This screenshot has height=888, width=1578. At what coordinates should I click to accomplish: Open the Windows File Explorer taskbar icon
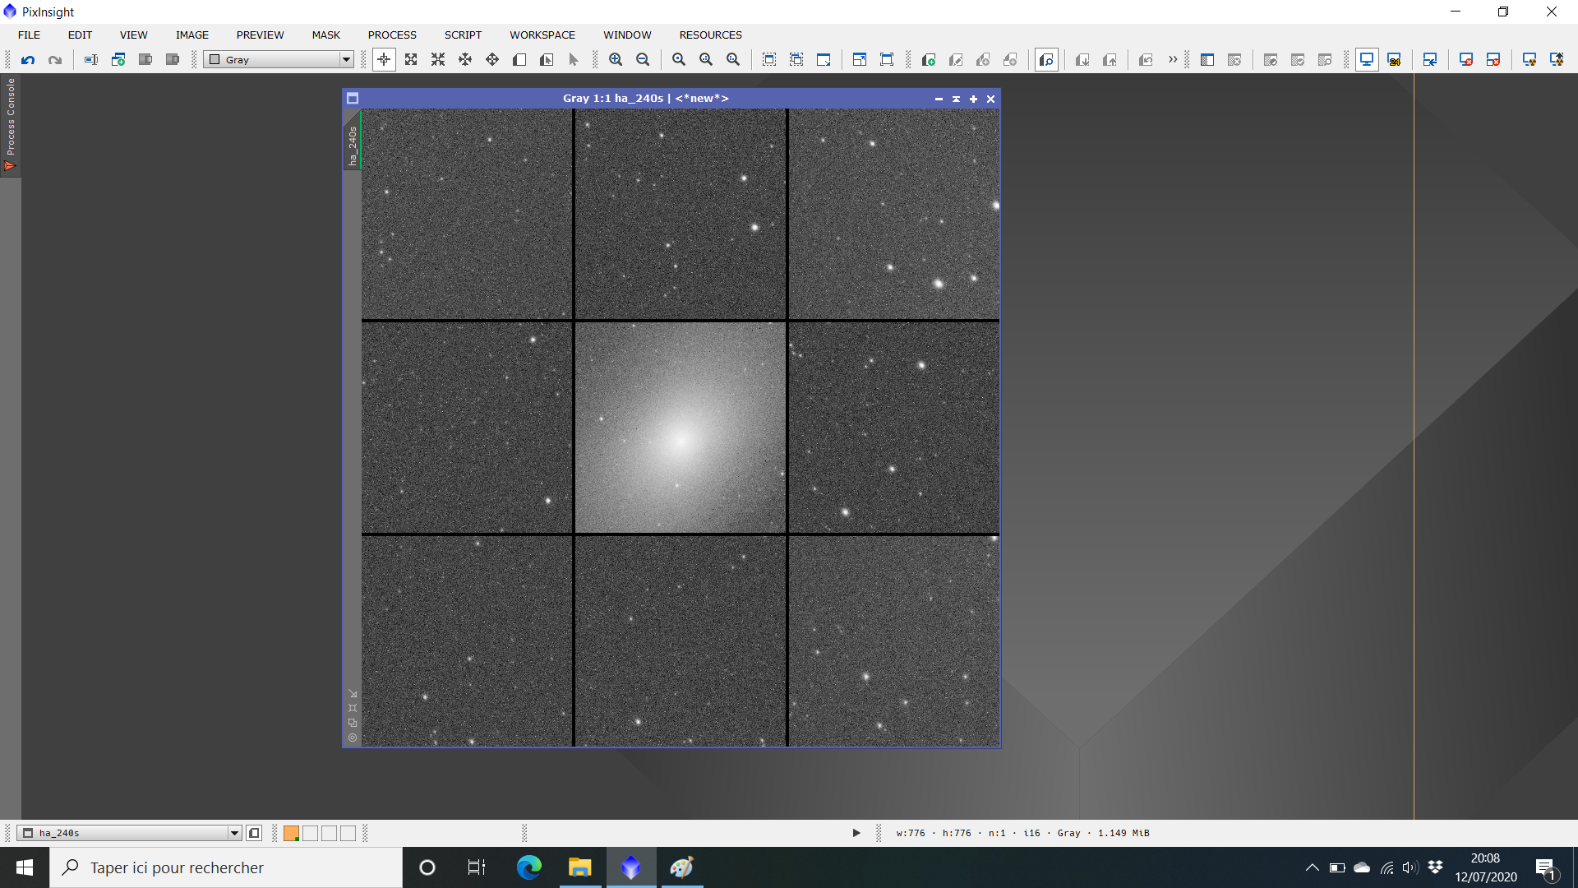579,867
